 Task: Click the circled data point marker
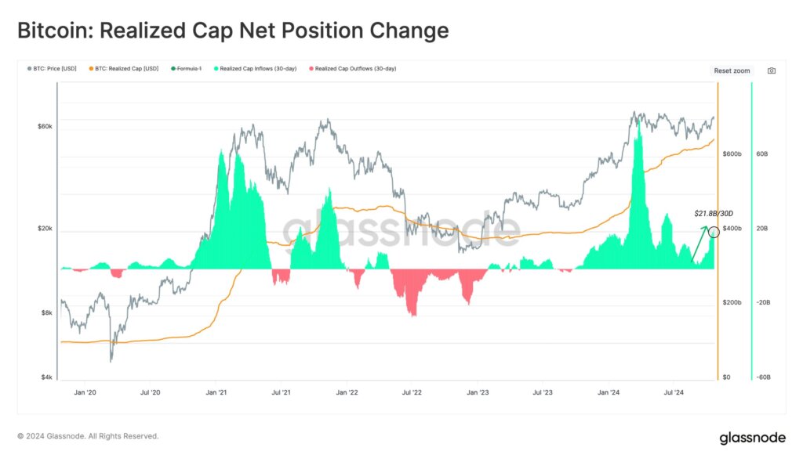714,232
